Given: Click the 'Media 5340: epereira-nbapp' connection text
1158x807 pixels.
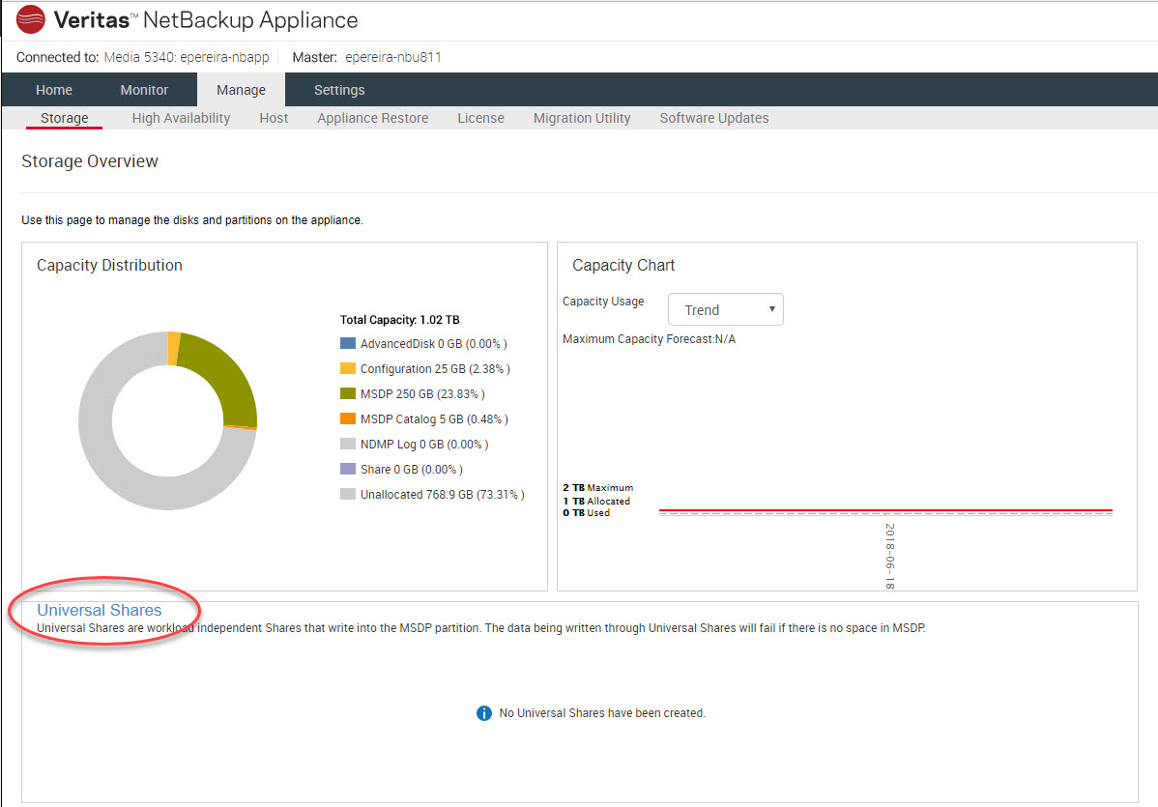Looking at the screenshot, I should tap(187, 57).
